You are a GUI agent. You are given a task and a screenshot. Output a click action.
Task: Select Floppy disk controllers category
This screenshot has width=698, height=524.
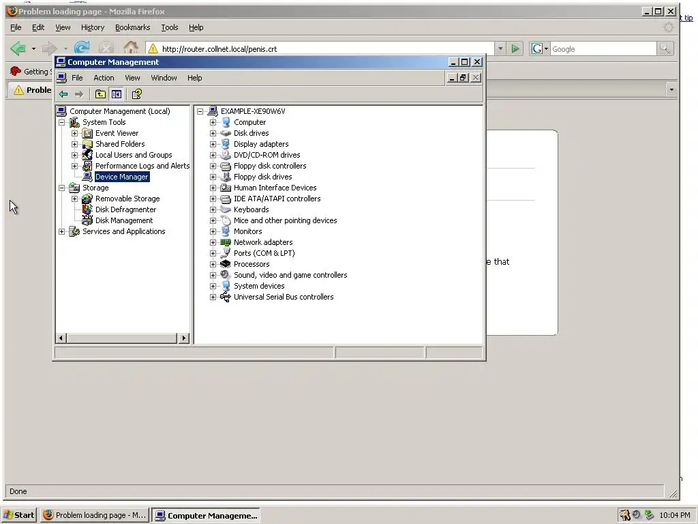270,166
